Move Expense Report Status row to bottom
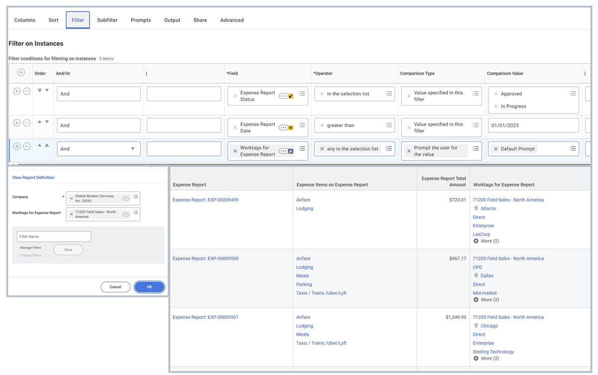The width and height of the screenshot is (598, 375). (40, 91)
